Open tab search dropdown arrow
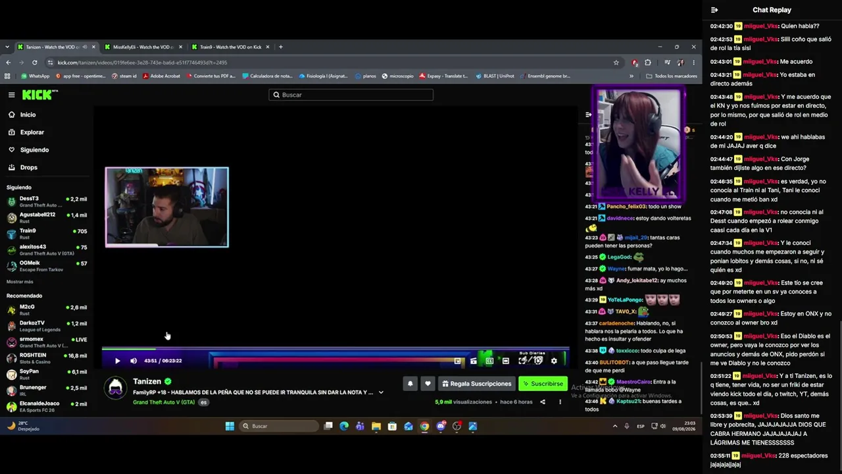The image size is (842, 474). (x=7, y=47)
